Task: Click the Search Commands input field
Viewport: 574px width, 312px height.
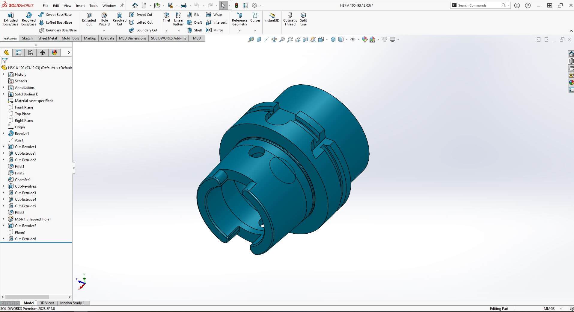Action: coord(479,5)
